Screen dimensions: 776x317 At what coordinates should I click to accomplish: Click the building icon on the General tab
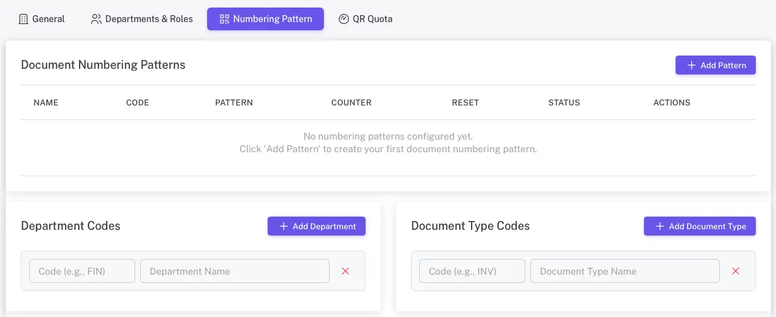[x=23, y=19]
